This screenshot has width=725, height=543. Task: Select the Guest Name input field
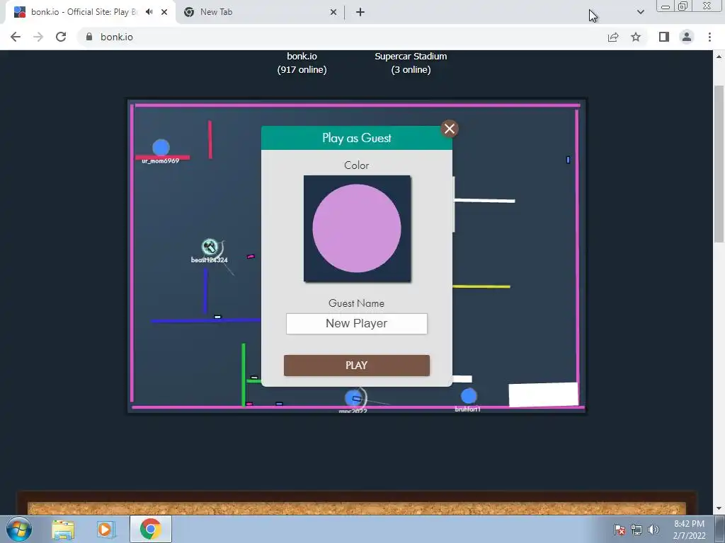(x=357, y=324)
